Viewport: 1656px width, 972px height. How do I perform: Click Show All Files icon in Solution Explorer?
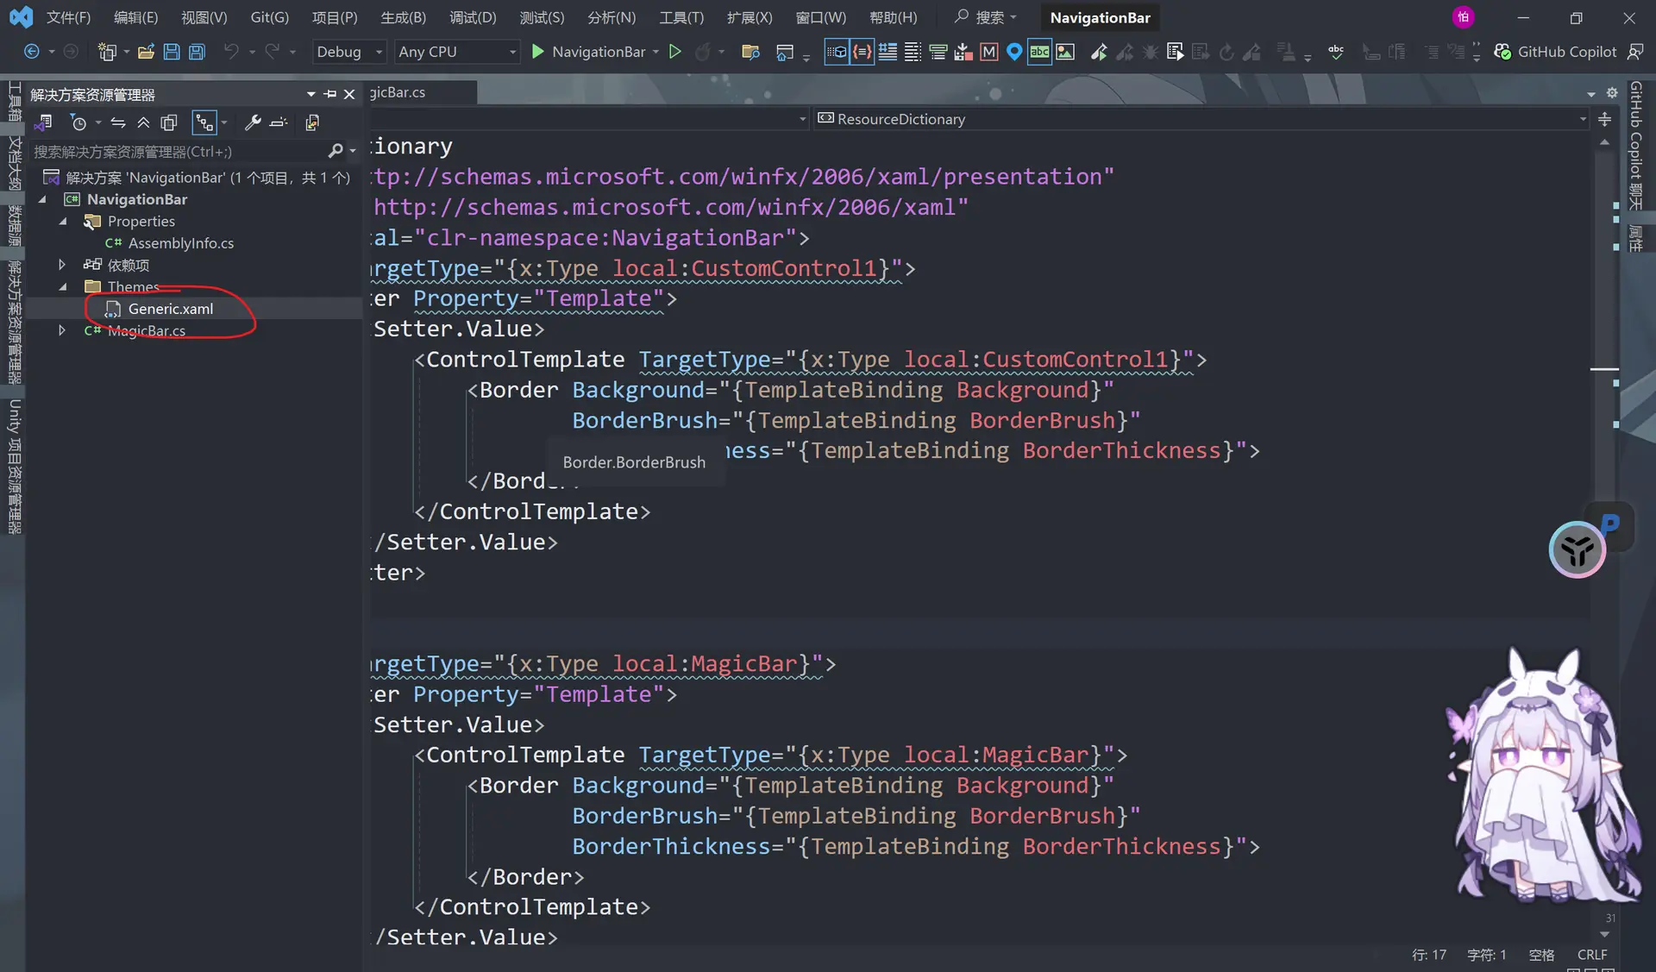point(169,123)
